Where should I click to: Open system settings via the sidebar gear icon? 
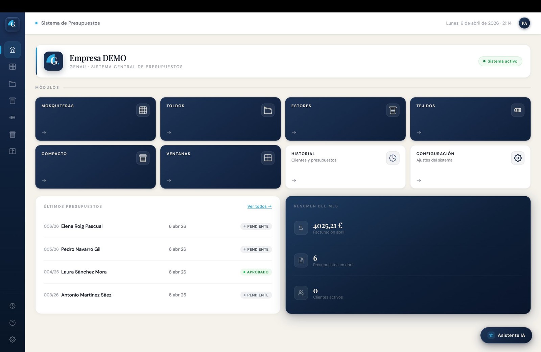[13, 339]
